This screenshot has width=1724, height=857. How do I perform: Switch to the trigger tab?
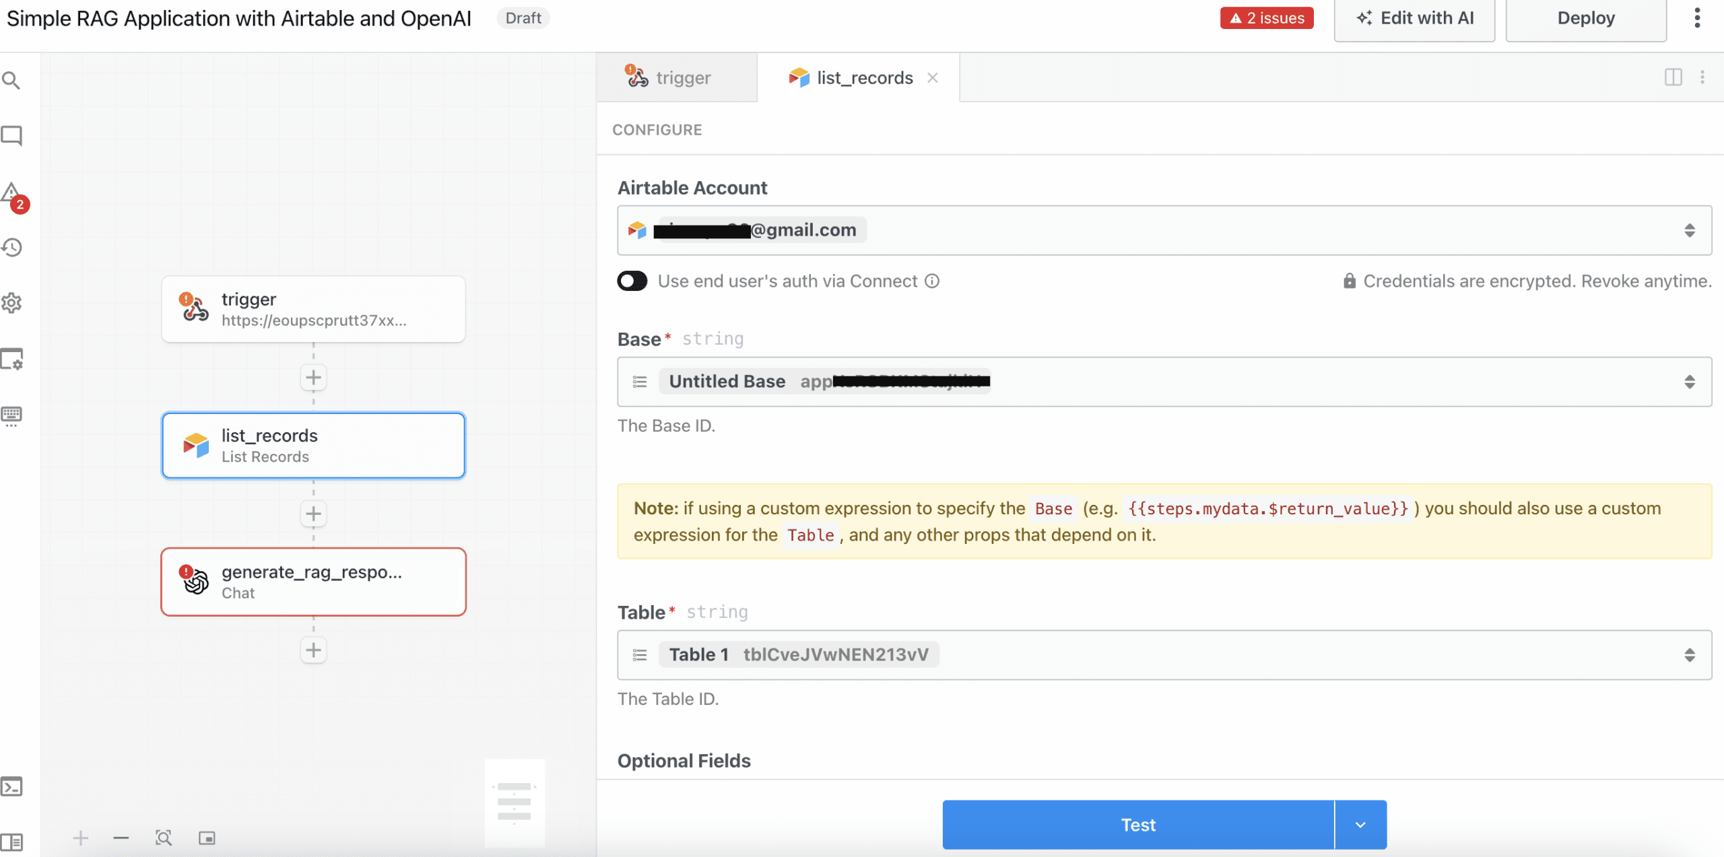(x=676, y=77)
